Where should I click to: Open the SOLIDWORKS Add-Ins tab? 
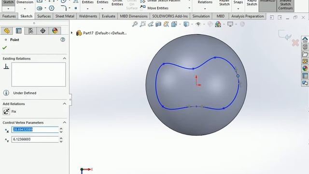pos(170,16)
